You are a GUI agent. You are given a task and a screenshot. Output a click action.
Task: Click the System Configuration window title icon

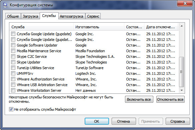[5, 5]
